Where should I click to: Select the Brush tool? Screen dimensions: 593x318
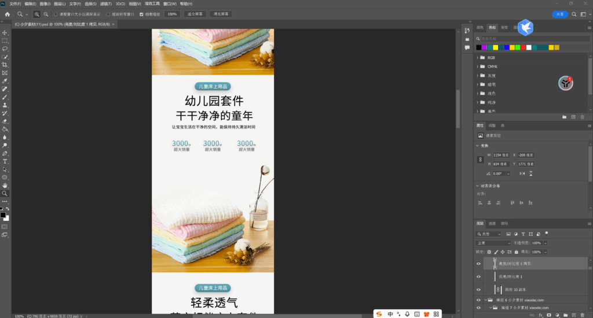pos(5,97)
